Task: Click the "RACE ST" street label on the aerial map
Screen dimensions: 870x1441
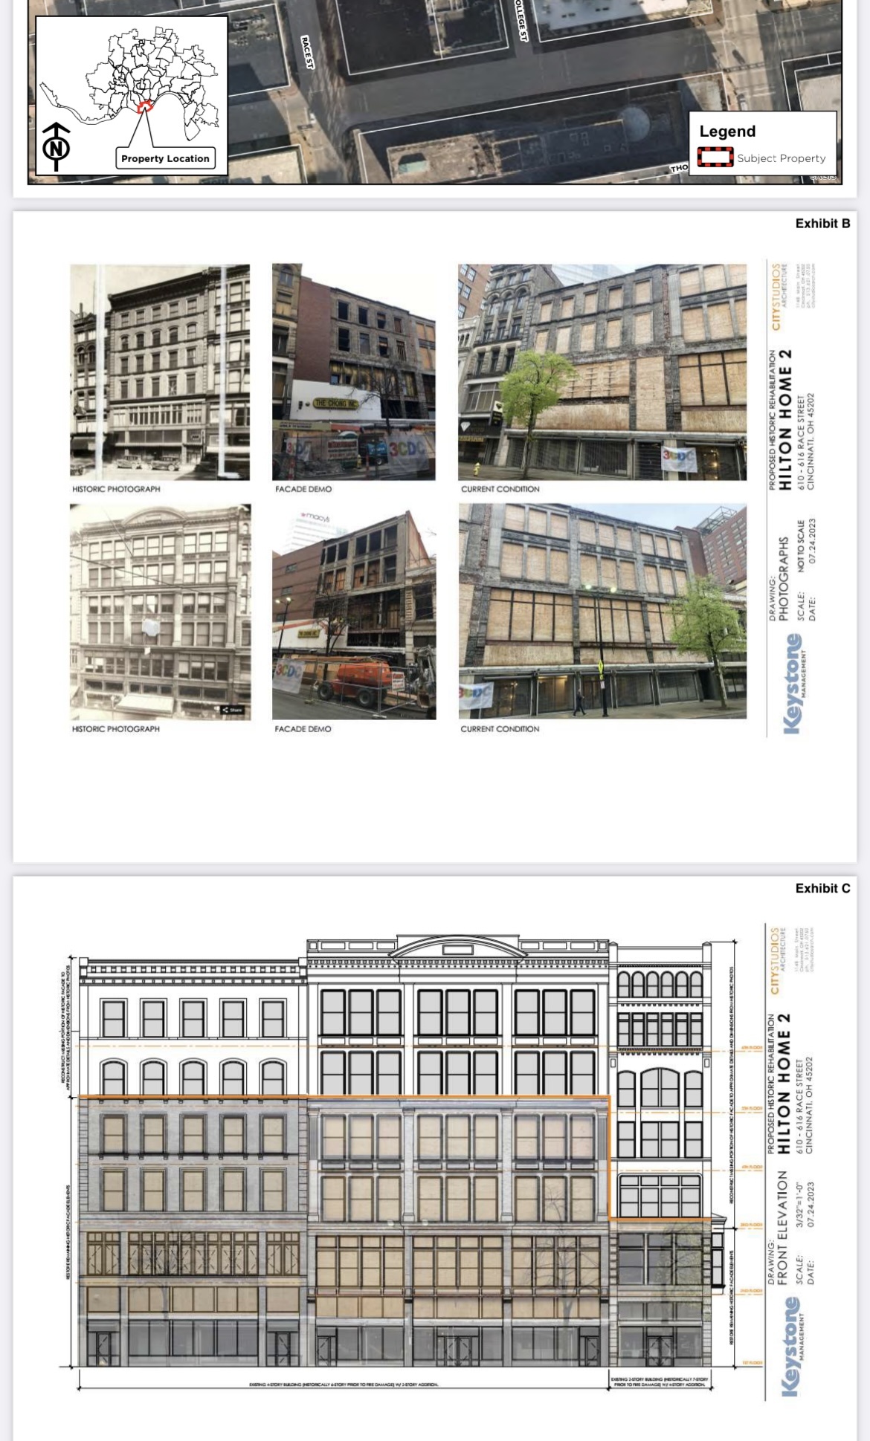Action: pos(307,52)
